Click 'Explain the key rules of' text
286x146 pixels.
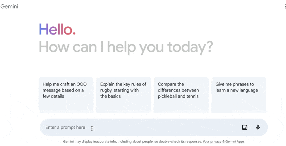click(123, 84)
